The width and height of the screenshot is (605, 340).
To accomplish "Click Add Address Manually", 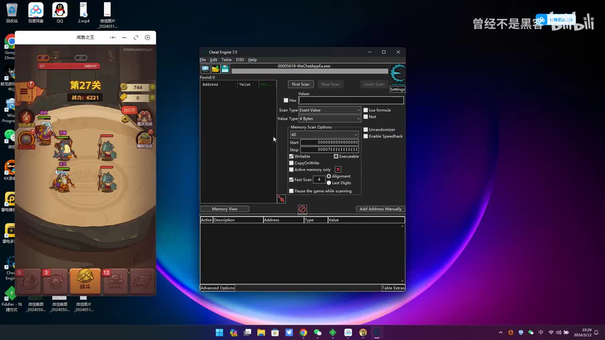I will click(x=380, y=209).
